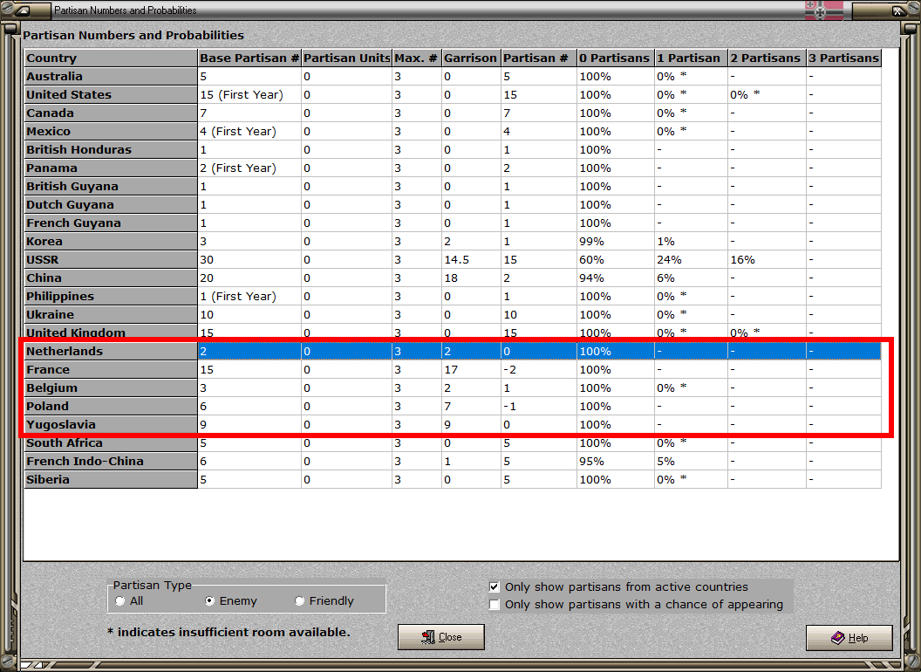Click the window close X in title bar
921x672 pixels.
tap(897, 10)
